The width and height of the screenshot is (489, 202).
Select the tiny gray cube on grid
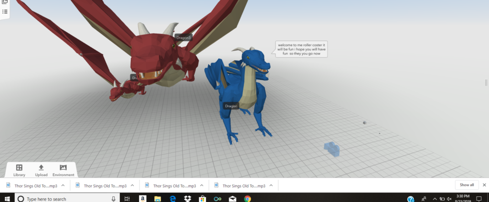(364, 123)
